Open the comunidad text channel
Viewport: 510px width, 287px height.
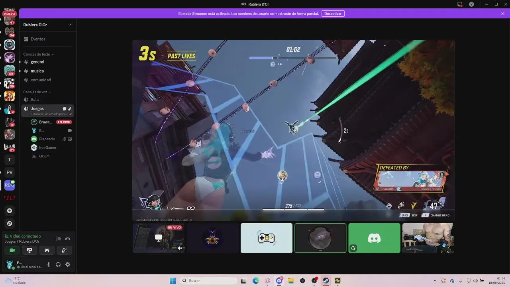pyautogui.click(x=48, y=80)
